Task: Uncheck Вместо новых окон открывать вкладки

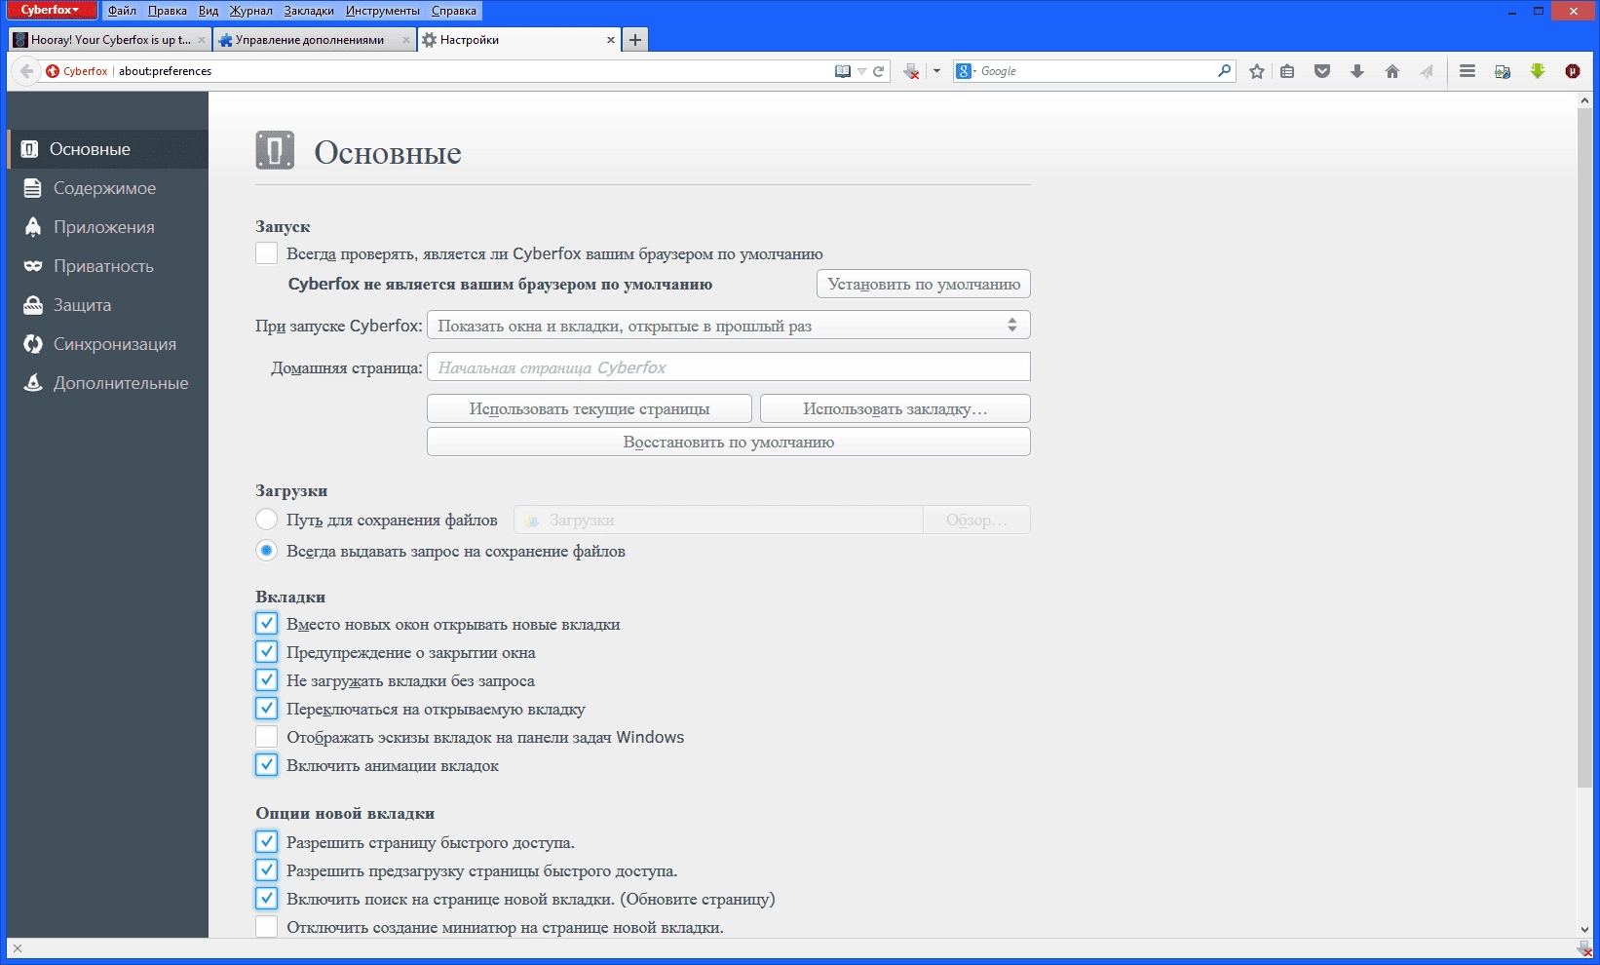Action: tap(266, 624)
